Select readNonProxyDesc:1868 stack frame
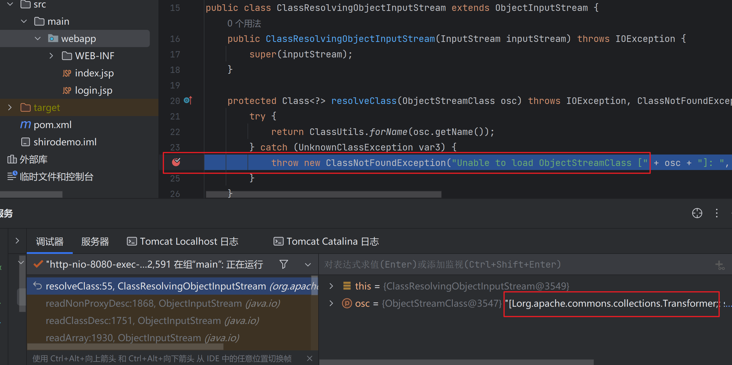This screenshot has height=365, width=732. tap(172, 303)
